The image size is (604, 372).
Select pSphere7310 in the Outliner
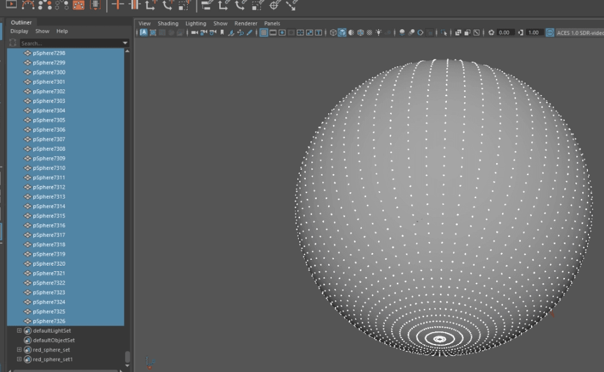(49, 168)
